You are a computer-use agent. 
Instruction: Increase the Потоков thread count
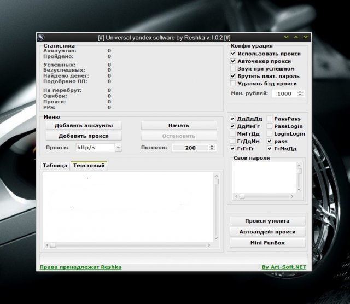tap(212, 146)
